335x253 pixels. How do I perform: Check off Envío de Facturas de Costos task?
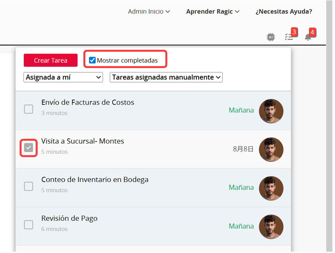coord(28,109)
